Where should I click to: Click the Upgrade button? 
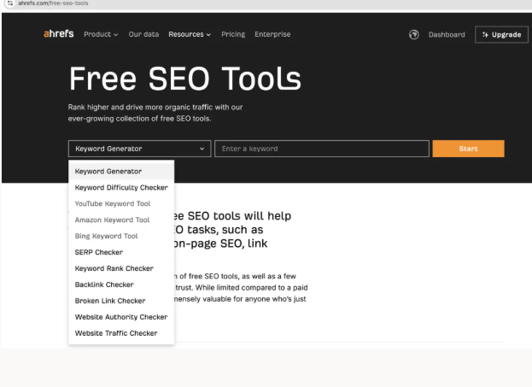[x=501, y=35]
